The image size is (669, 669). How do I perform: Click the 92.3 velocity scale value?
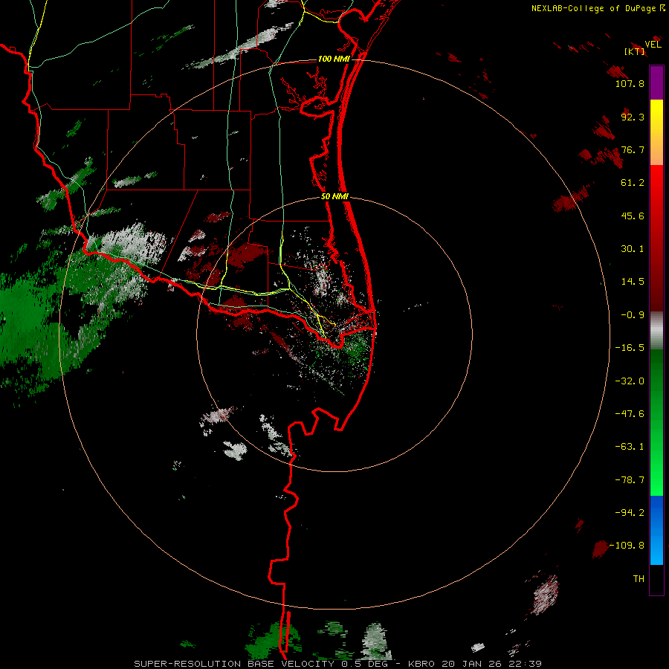click(x=633, y=117)
